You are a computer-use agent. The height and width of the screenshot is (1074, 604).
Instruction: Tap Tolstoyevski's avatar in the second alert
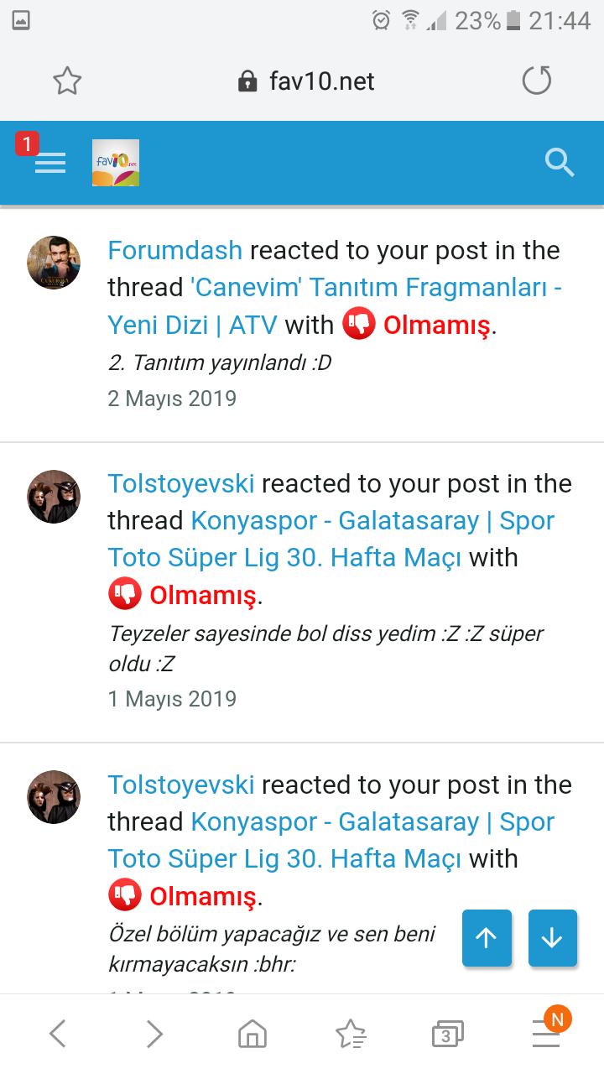coord(55,497)
